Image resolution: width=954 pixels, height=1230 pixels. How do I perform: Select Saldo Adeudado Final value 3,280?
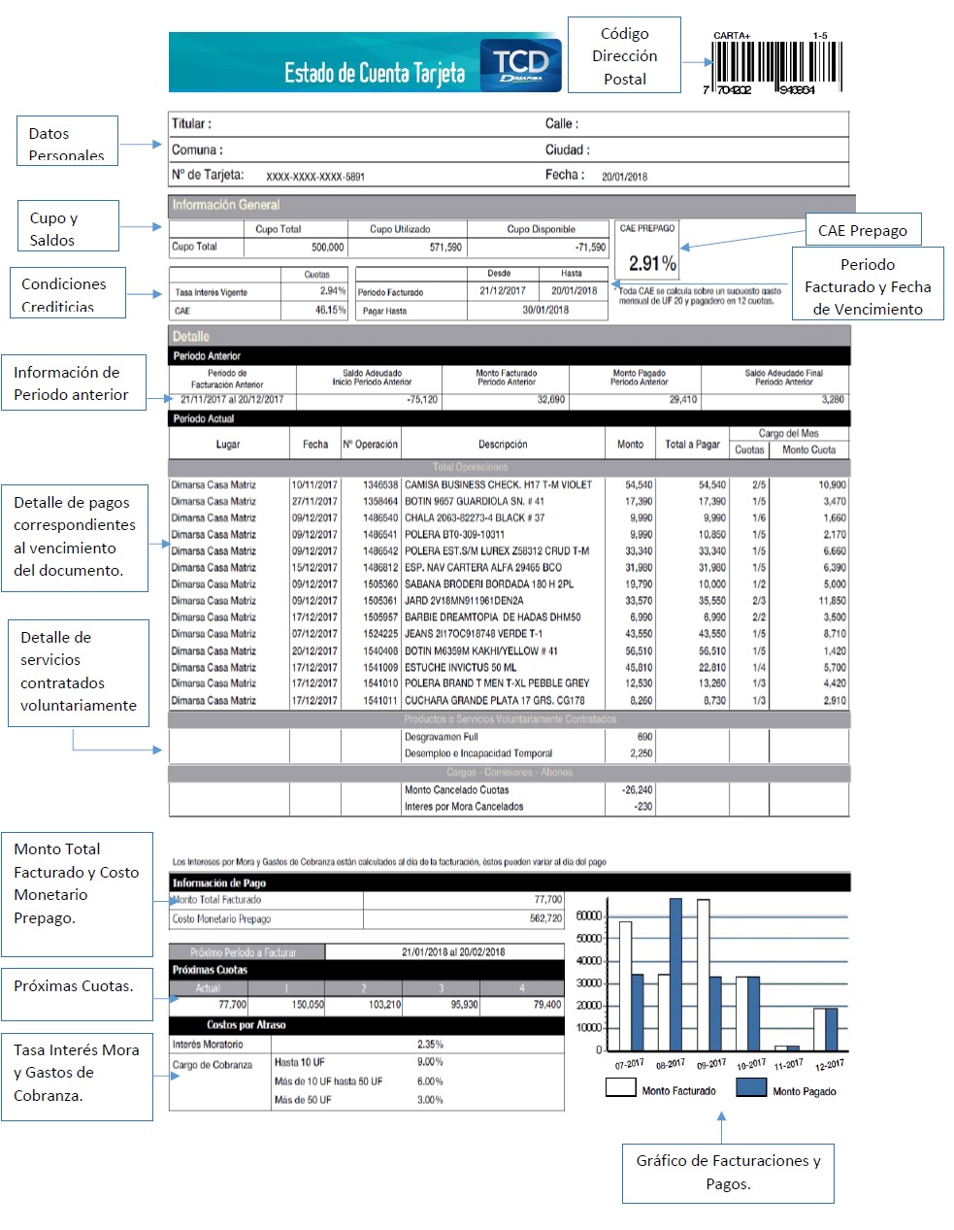click(833, 400)
